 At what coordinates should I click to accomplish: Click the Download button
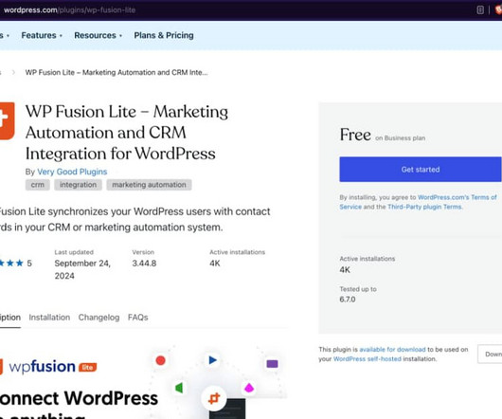coord(490,354)
